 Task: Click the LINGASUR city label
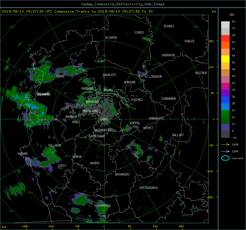155,77
